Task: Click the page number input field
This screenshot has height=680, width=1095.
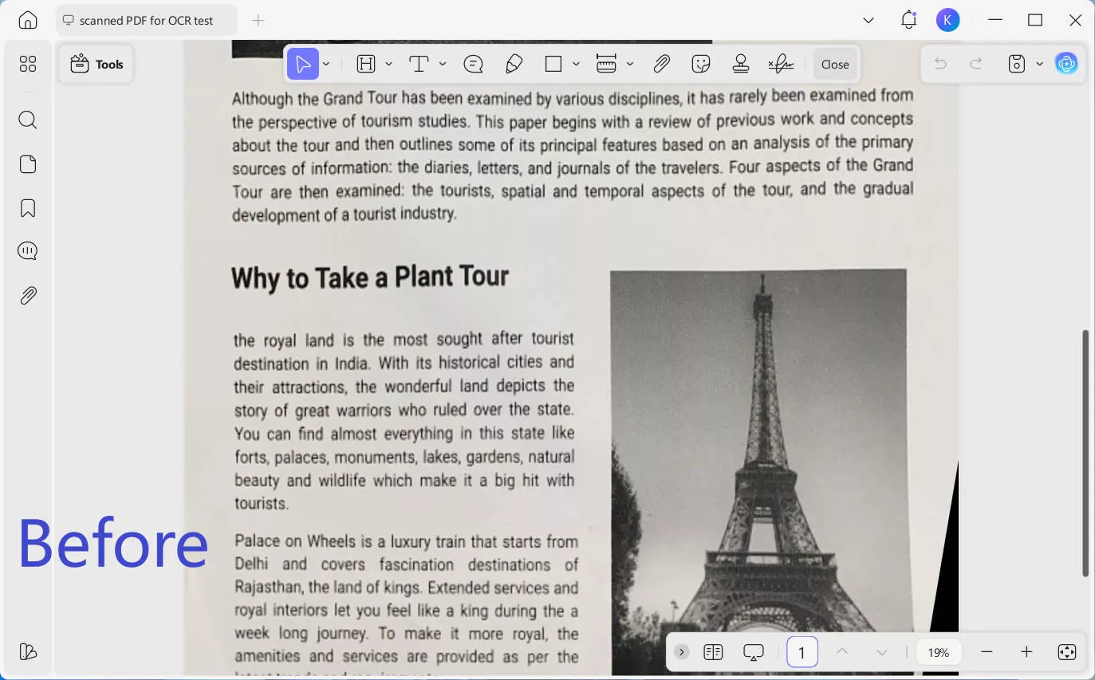Action: (802, 652)
